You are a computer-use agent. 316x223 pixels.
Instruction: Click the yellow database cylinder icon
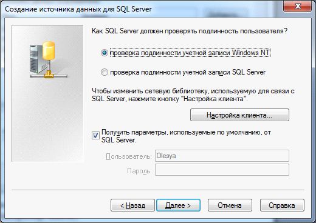point(49,50)
